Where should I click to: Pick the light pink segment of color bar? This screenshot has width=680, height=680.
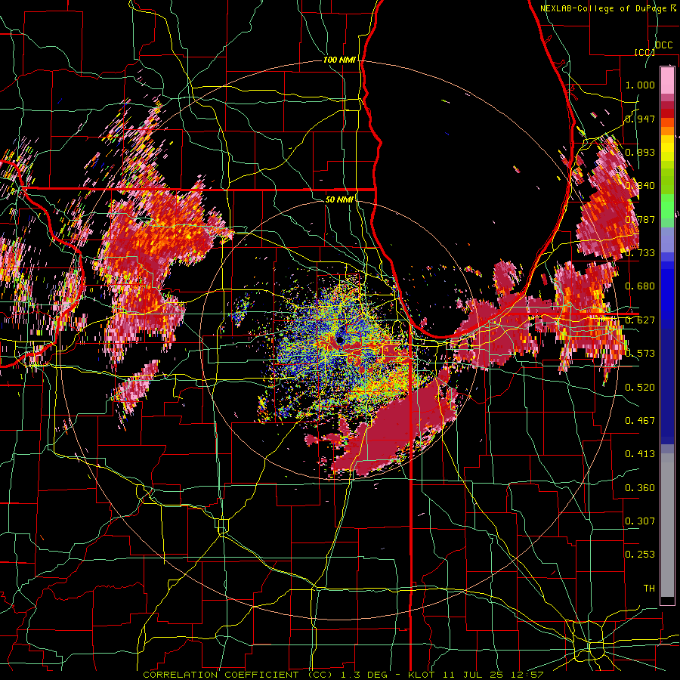[x=667, y=81]
